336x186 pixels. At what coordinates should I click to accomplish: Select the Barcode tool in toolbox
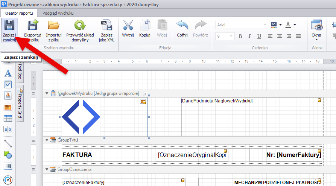point(8,166)
